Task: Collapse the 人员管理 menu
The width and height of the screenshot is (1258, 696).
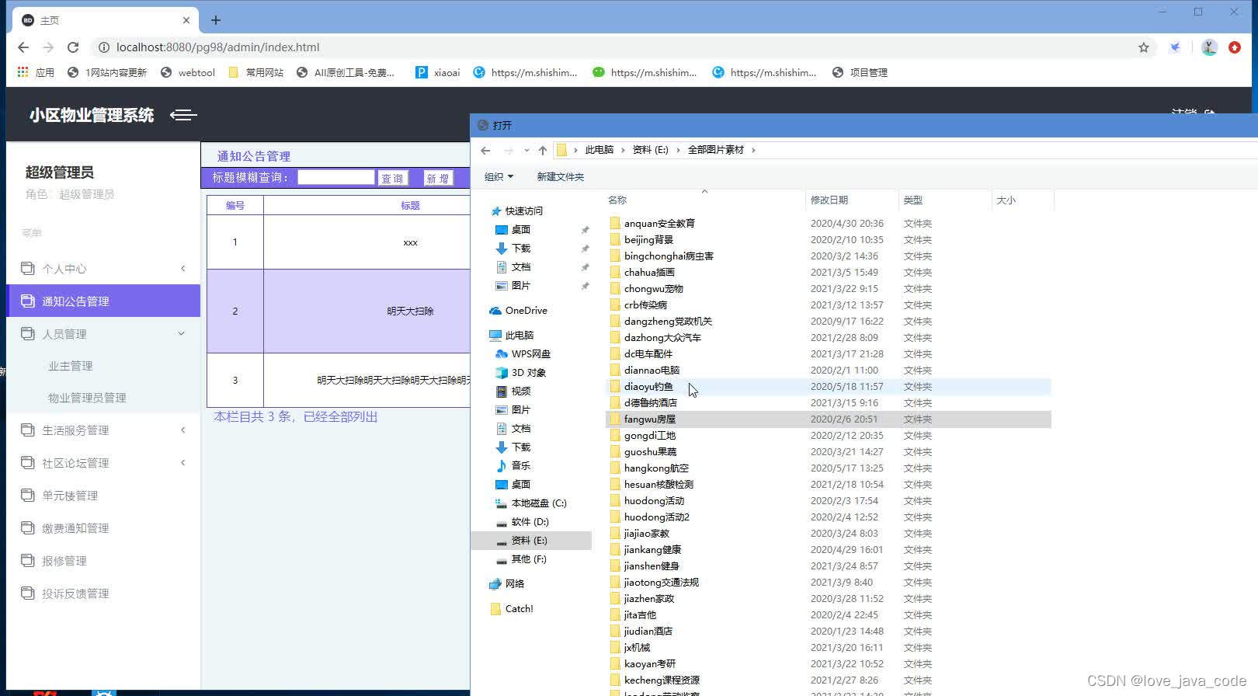Action: point(103,334)
